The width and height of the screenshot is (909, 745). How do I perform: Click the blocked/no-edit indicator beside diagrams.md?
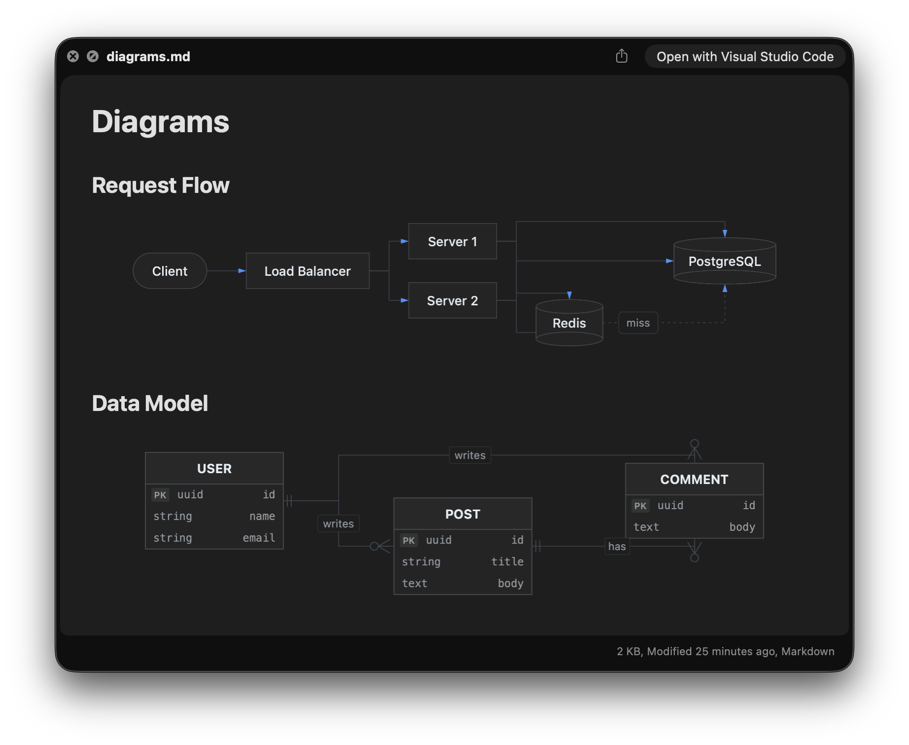point(92,56)
